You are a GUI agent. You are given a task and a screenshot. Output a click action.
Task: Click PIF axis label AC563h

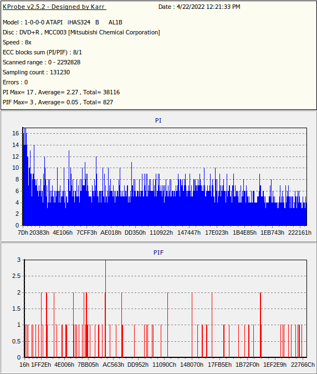click(113, 365)
